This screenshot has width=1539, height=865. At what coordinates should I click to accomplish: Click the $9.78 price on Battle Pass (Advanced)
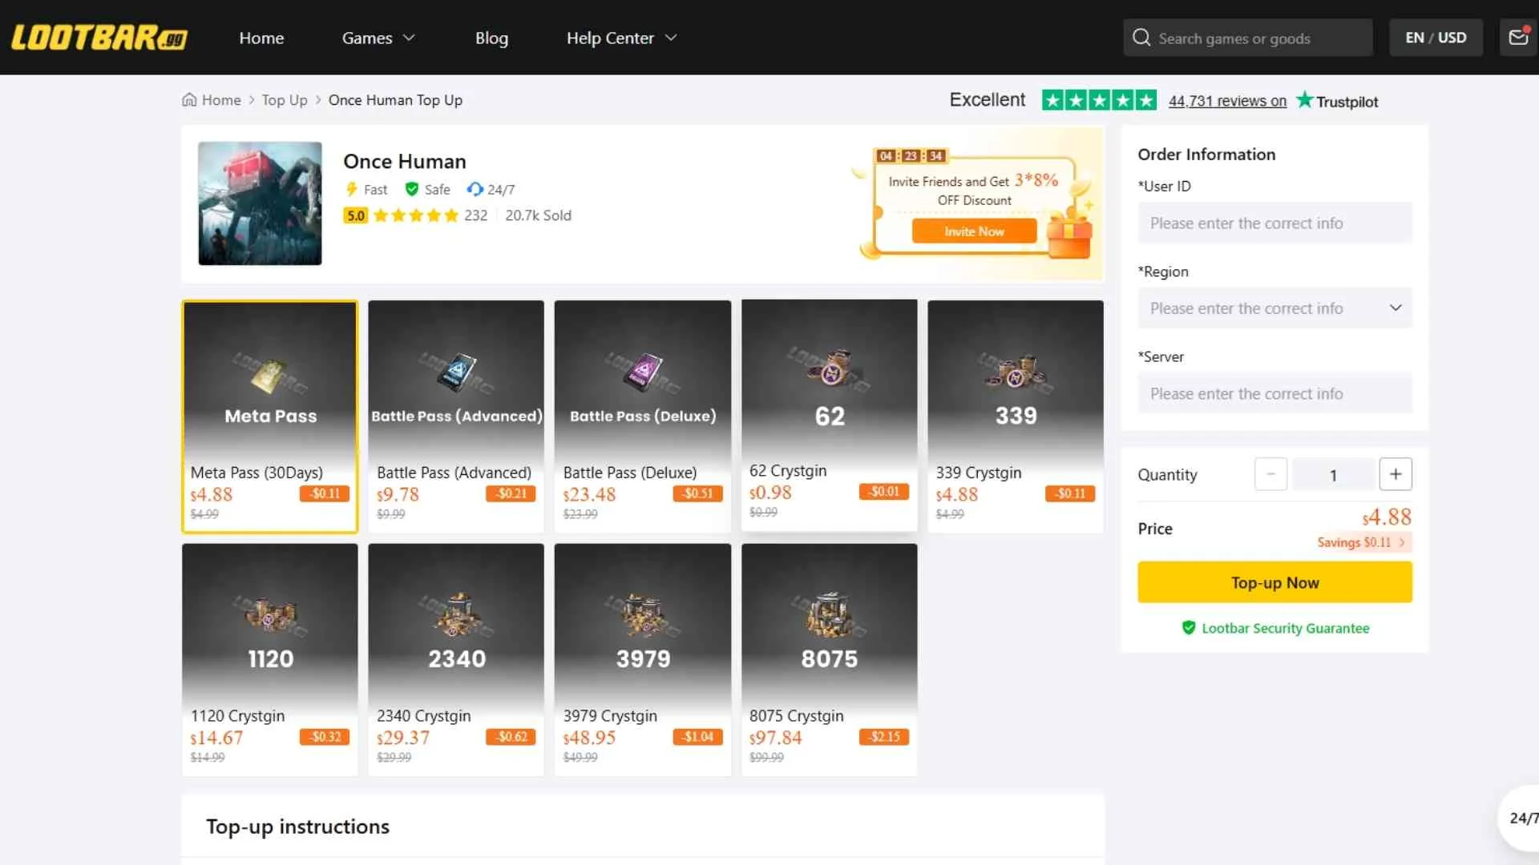pyautogui.click(x=398, y=494)
